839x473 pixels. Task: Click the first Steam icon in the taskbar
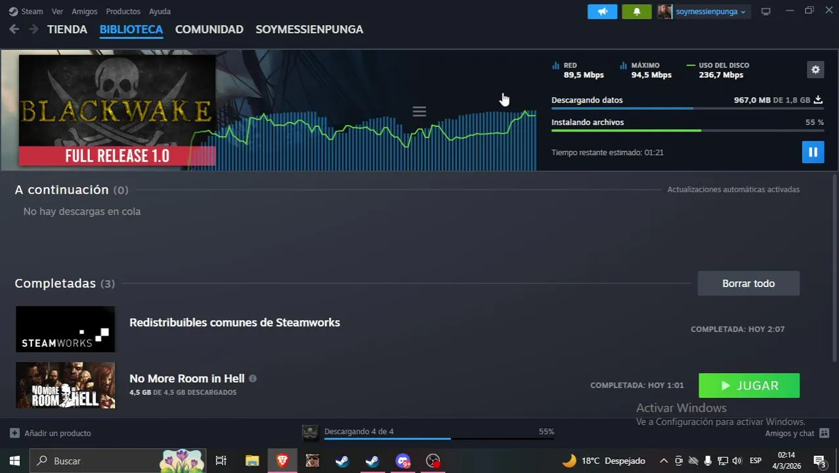(342, 461)
